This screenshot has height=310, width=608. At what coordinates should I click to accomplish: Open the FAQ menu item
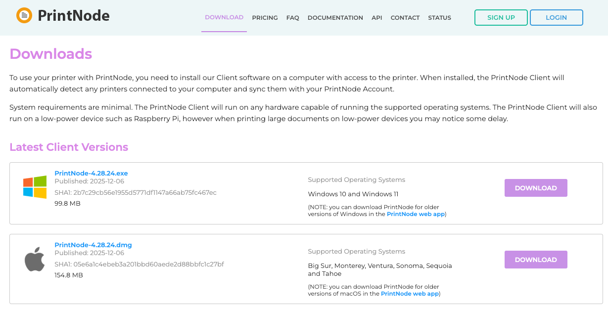coord(293,18)
